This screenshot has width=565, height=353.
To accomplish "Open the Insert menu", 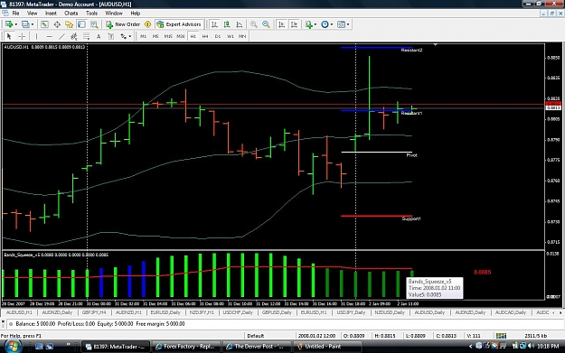I will pos(51,14).
